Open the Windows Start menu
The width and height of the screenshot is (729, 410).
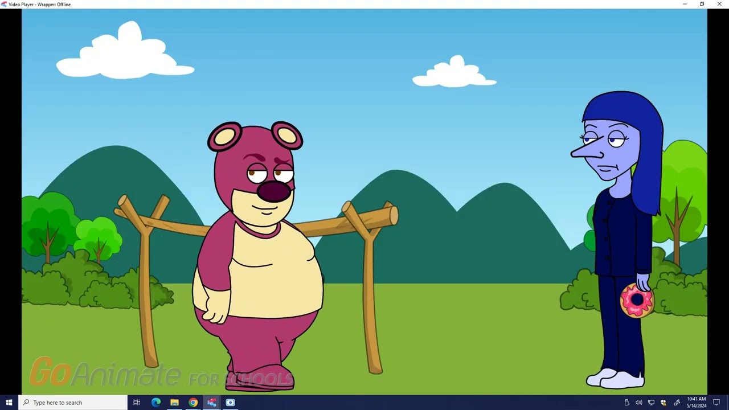(x=9, y=403)
